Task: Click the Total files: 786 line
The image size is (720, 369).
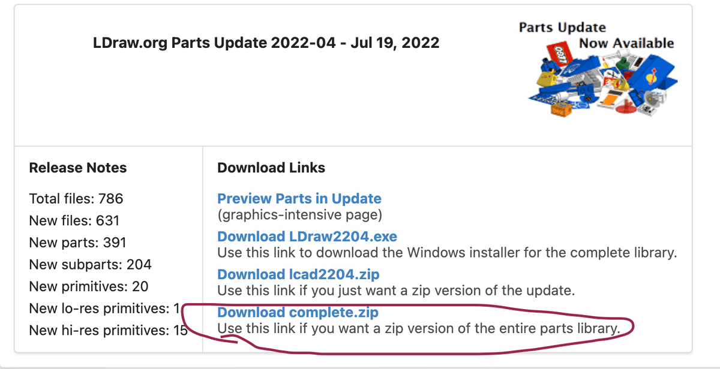Action: (x=76, y=198)
